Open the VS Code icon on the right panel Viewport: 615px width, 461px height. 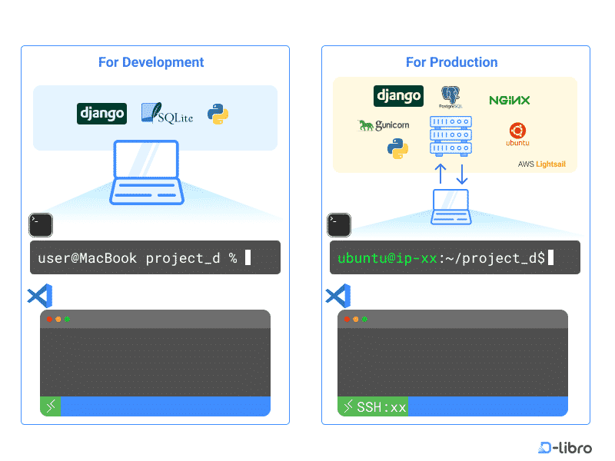[x=337, y=296]
